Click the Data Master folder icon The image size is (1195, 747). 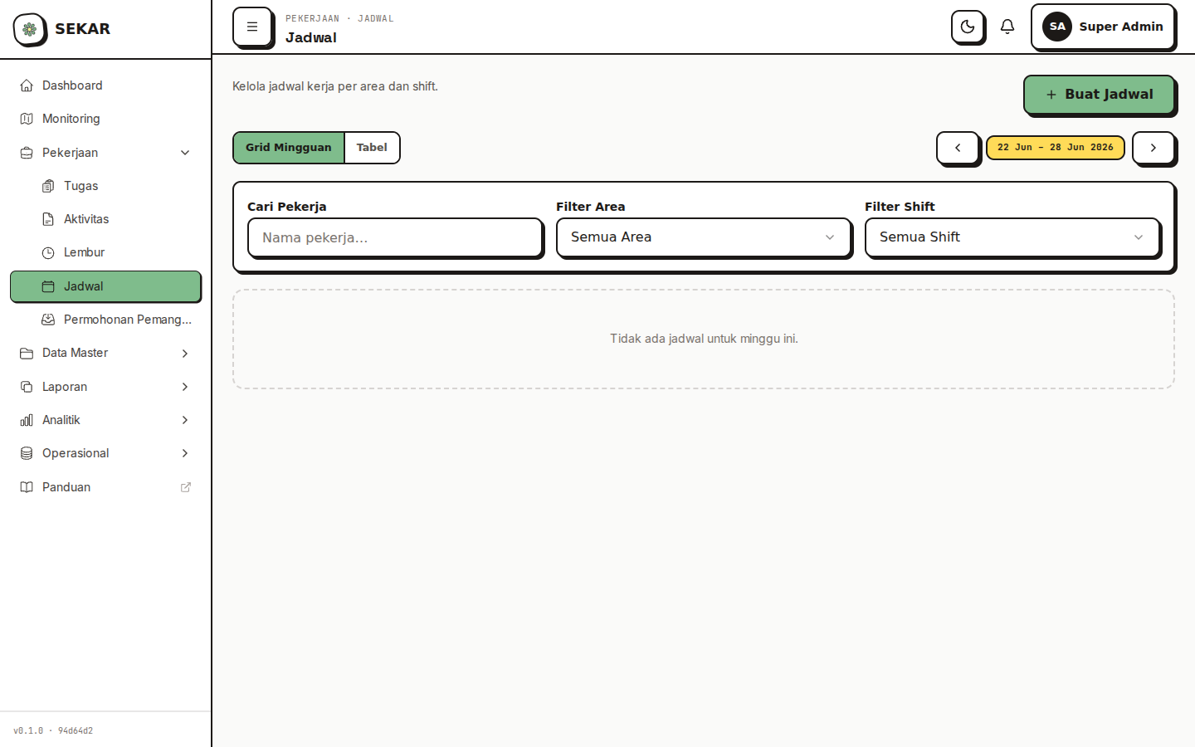coord(27,353)
